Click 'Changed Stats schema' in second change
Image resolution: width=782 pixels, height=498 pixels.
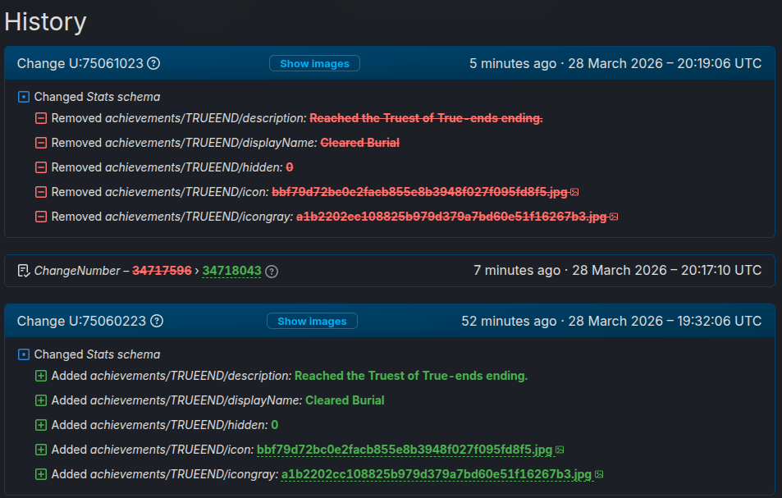coord(98,354)
